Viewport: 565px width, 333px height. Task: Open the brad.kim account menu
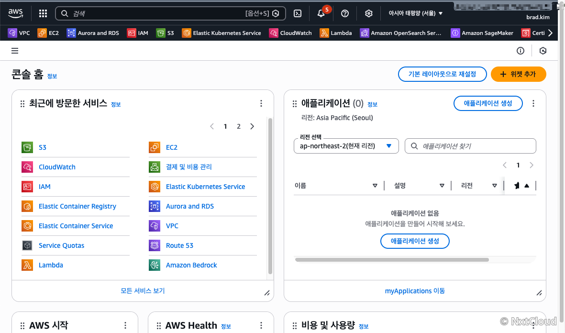[x=538, y=17]
